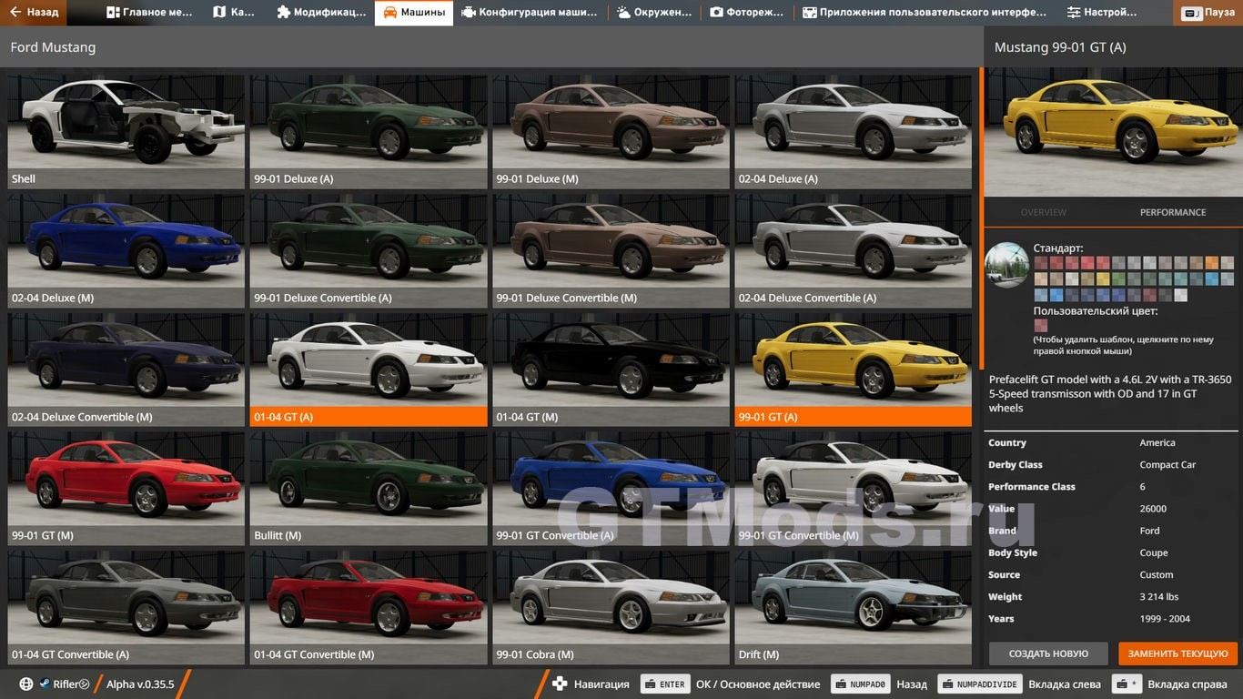Image resolution: width=1243 pixels, height=699 pixels.
Task: Click the circular paint preview image
Action: (x=1006, y=265)
